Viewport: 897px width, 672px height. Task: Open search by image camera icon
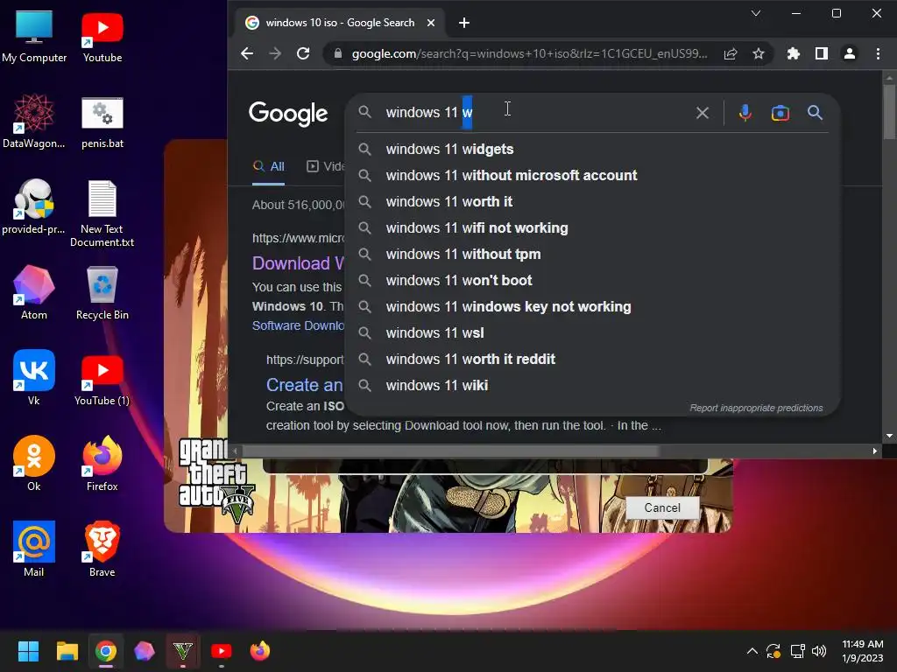pyautogui.click(x=780, y=113)
